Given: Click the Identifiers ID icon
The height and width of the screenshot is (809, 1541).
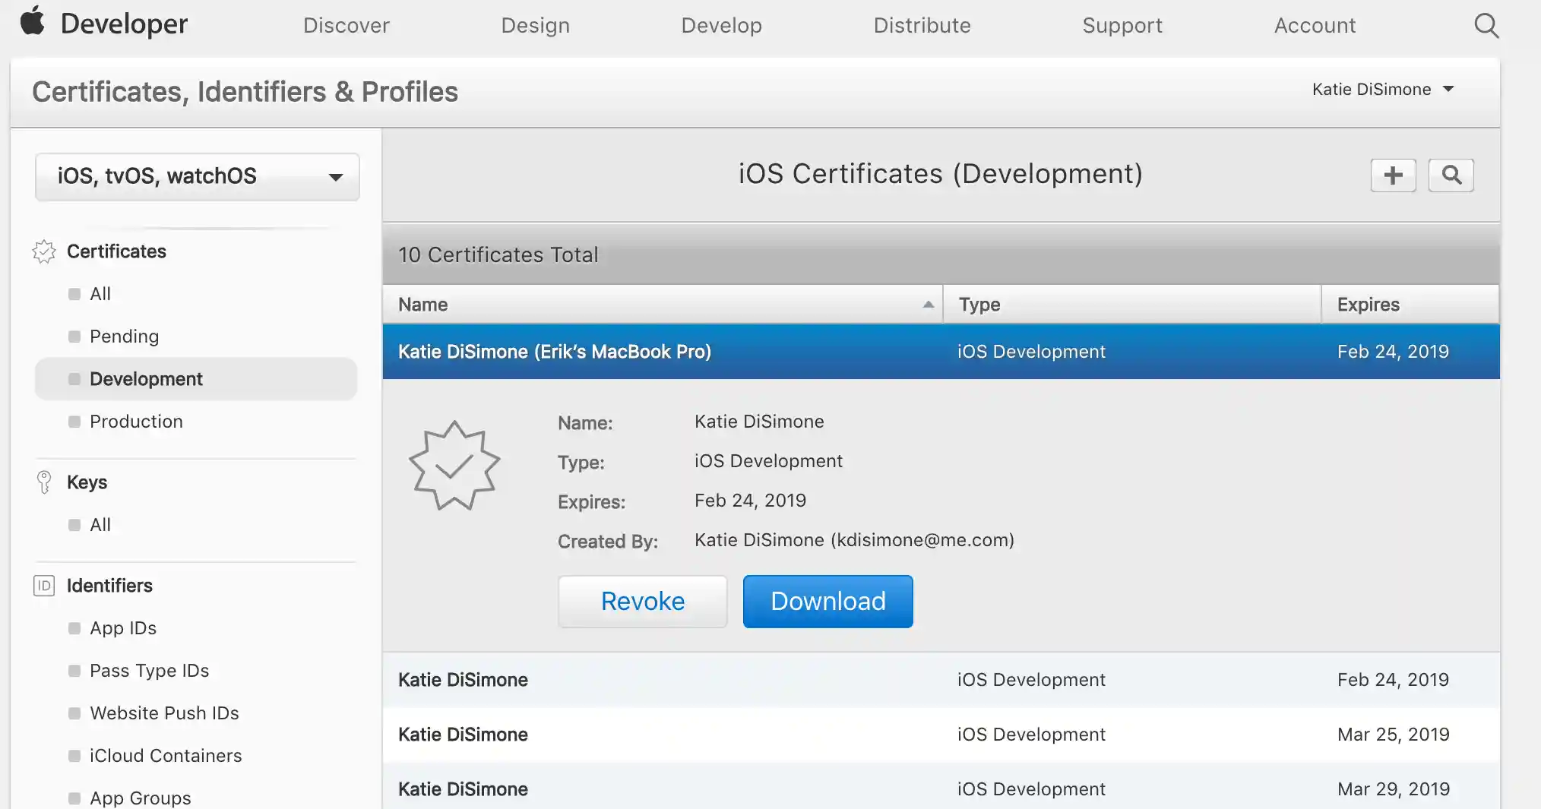Looking at the screenshot, I should point(44,586).
